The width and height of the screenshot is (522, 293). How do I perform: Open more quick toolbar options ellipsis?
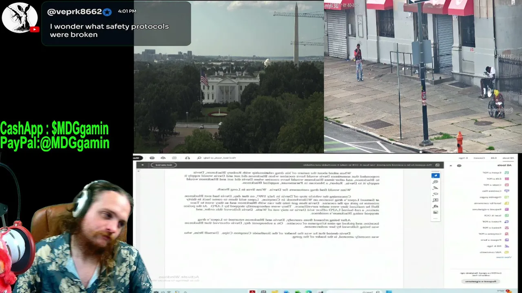tap(435, 219)
